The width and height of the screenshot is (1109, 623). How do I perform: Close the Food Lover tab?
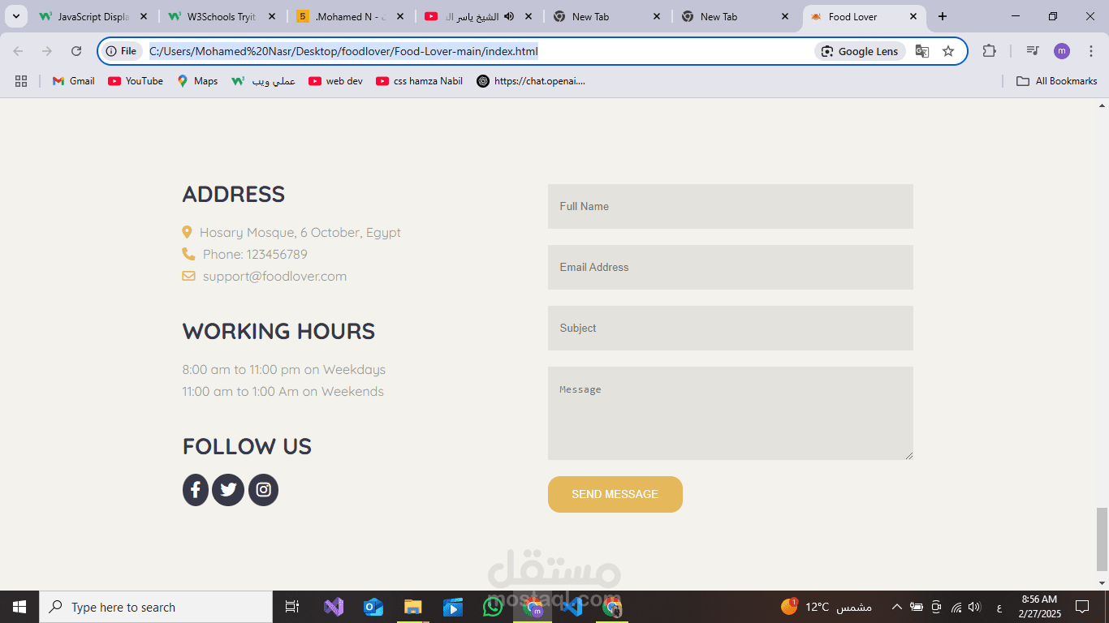click(x=913, y=16)
